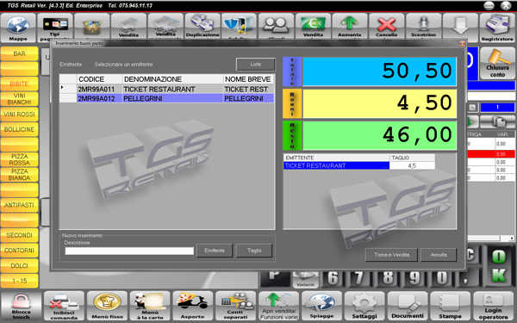Viewport: 517px width, 323px height.
Task: Select the VINI ROSSI category
Action: [x=19, y=115]
